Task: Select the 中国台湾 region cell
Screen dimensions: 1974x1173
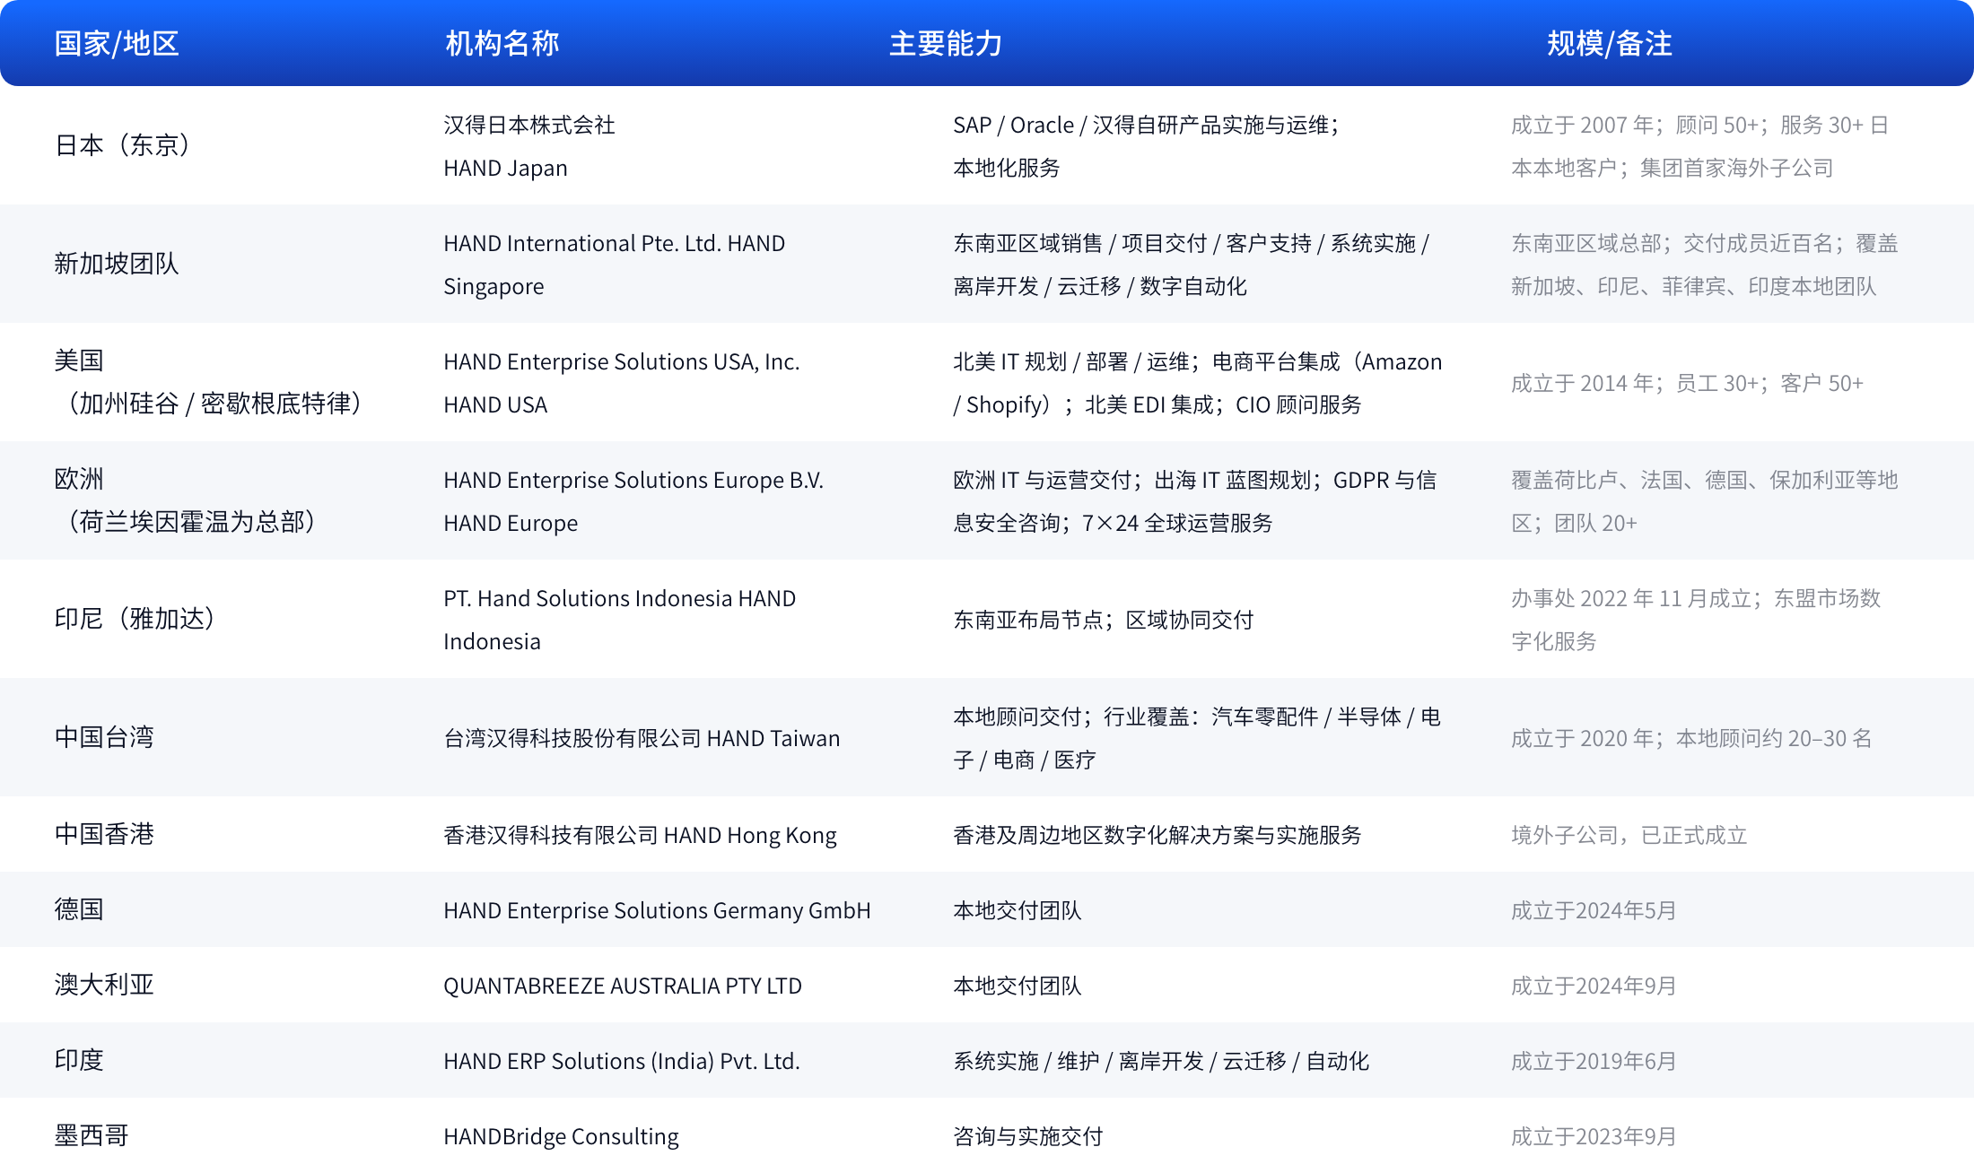Action: [x=104, y=737]
